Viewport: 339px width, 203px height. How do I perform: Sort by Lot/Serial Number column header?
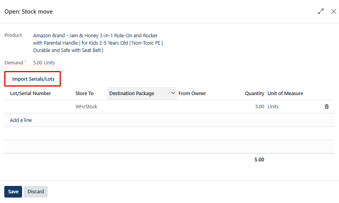click(31, 94)
